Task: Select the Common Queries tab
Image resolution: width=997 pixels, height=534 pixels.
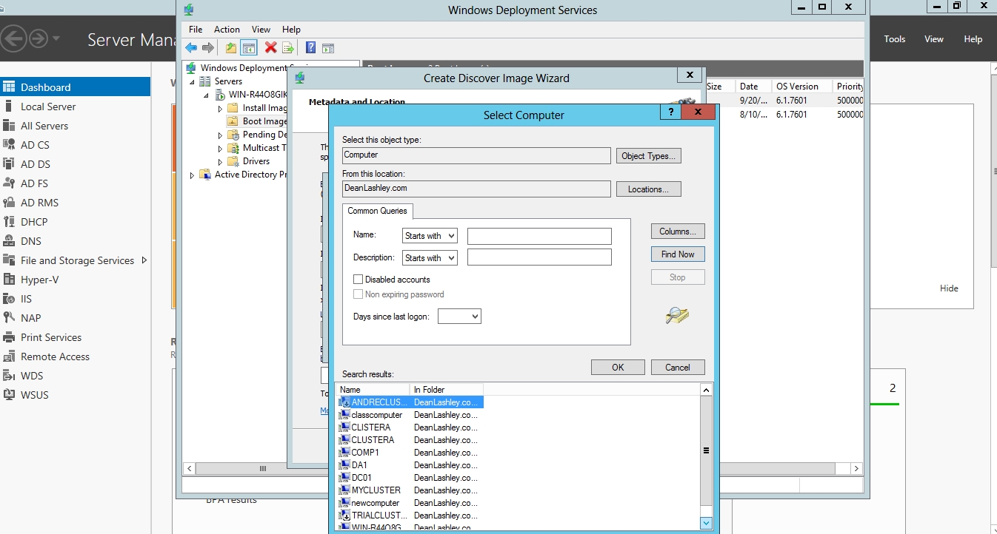Action: coord(377,211)
